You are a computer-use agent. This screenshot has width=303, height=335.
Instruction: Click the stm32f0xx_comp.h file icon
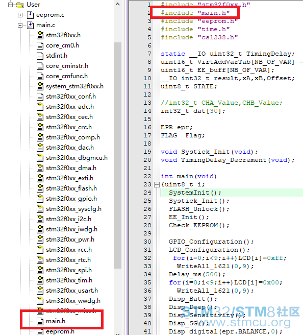coord(40,137)
